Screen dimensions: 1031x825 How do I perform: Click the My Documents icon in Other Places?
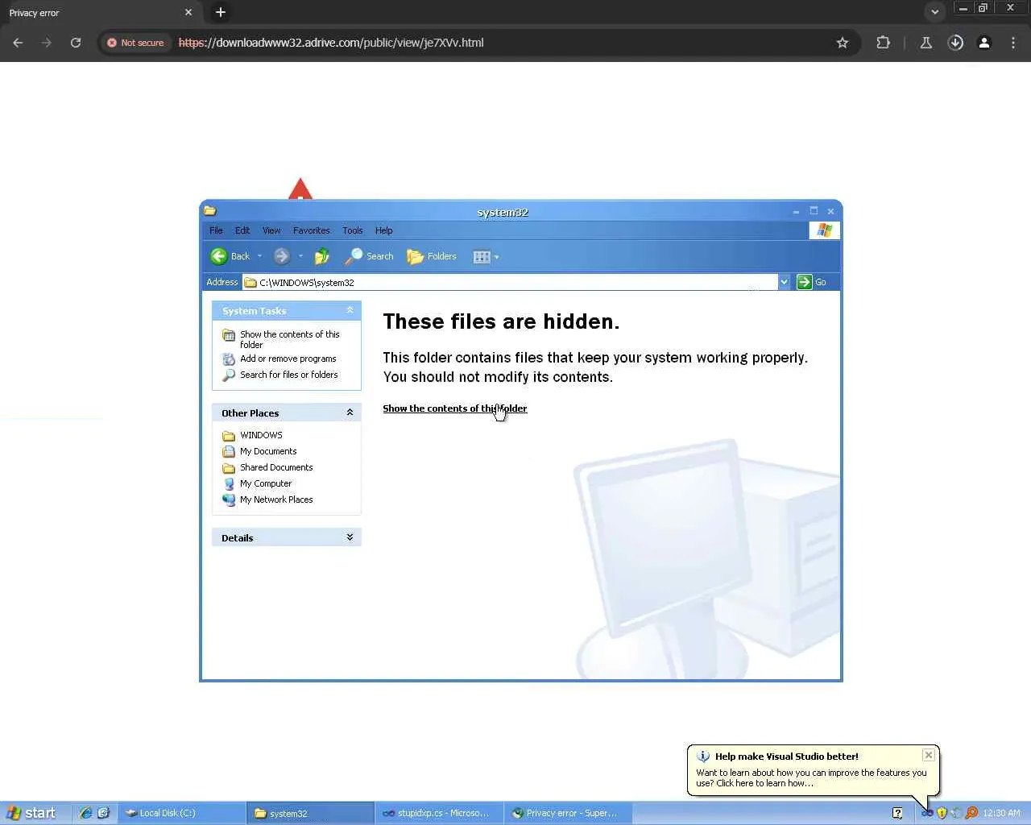pos(229,451)
